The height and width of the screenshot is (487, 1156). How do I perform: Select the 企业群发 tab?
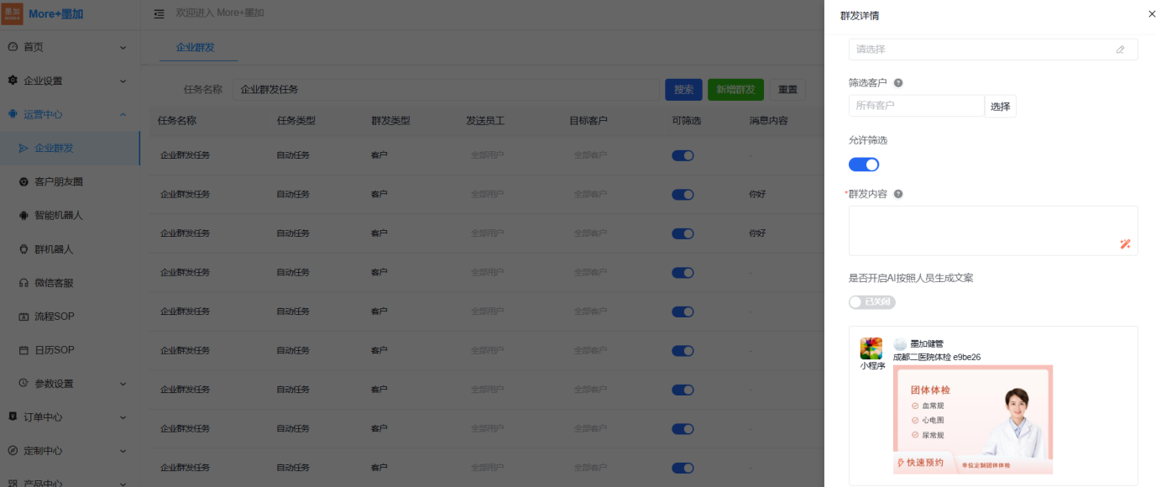(196, 48)
